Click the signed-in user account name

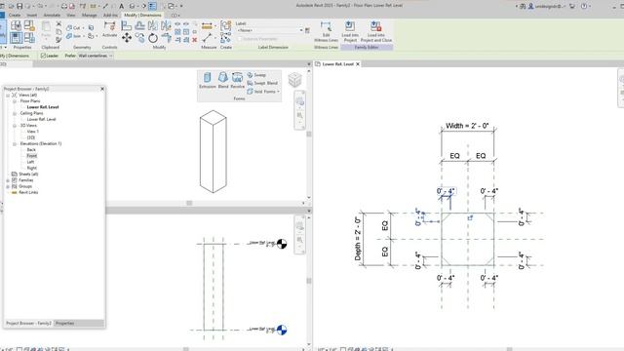548,6
